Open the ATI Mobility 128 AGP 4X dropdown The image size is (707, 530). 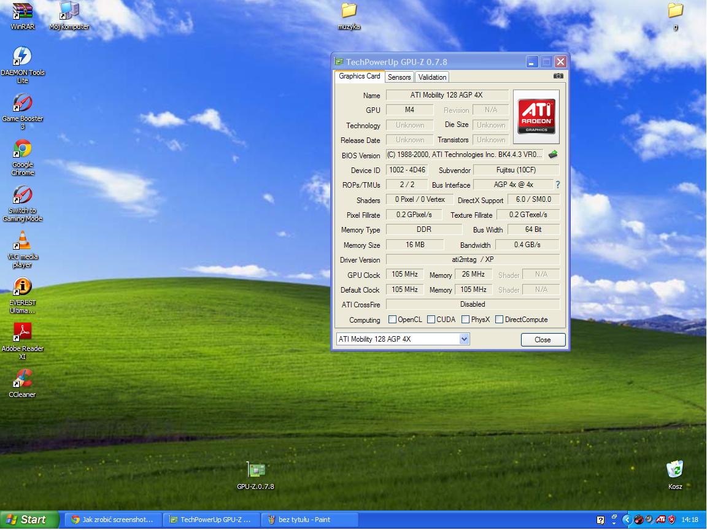(x=465, y=339)
